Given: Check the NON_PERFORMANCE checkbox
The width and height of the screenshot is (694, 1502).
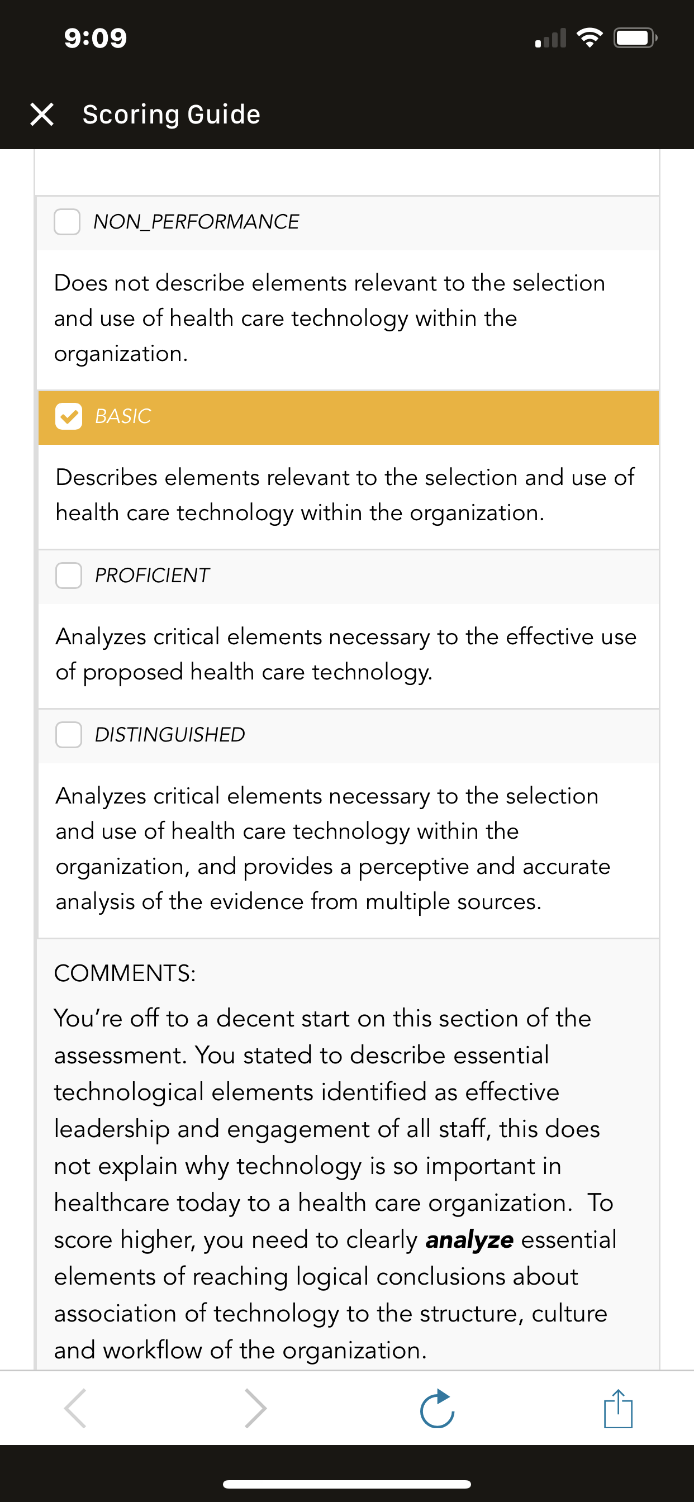Looking at the screenshot, I should click(x=67, y=222).
